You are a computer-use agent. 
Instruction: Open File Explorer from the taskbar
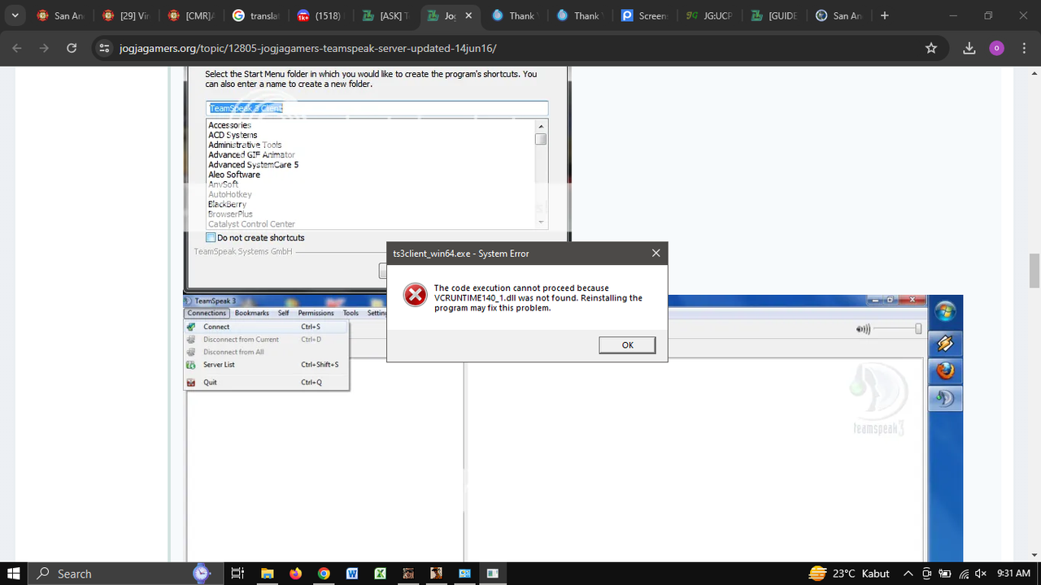(x=267, y=574)
